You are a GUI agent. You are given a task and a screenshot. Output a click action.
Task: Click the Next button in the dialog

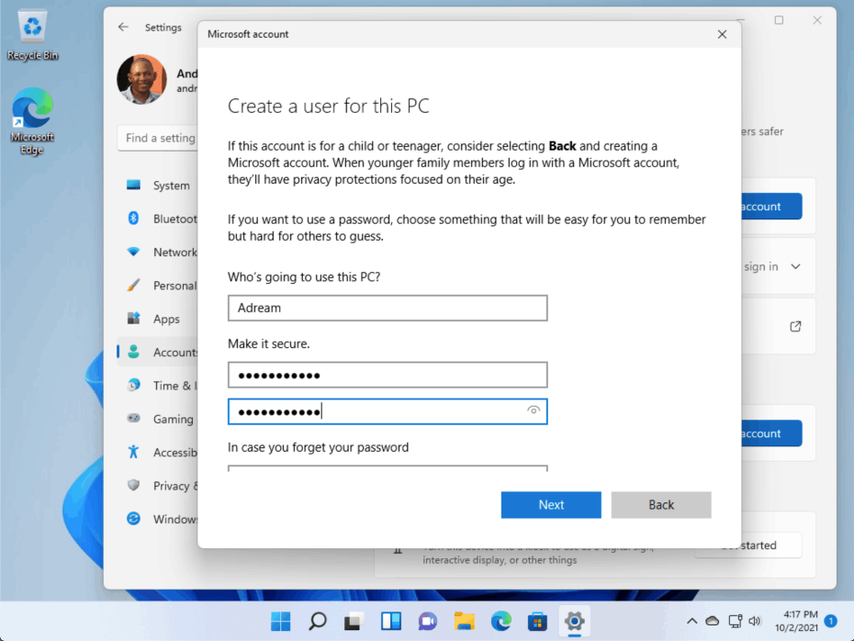[x=551, y=505]
